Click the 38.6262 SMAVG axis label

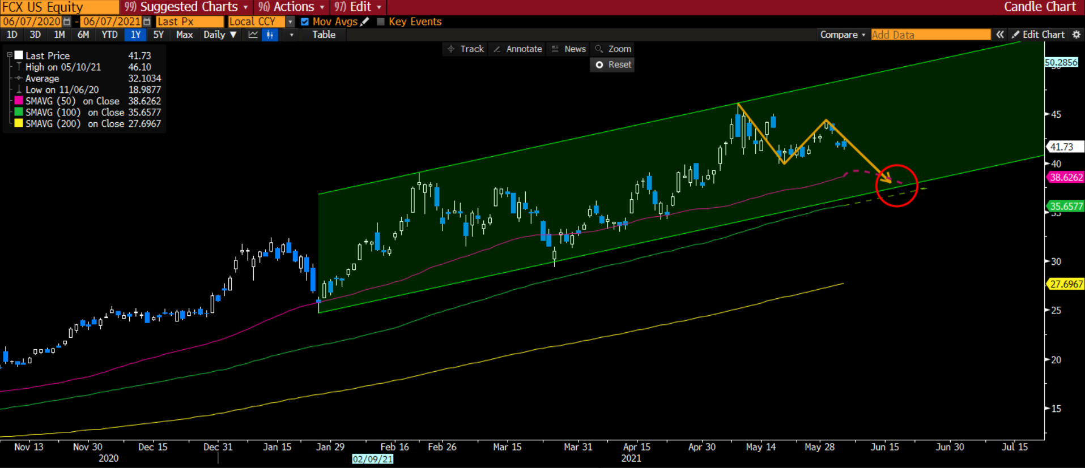pyautogui.click(x=1064, y=177)
